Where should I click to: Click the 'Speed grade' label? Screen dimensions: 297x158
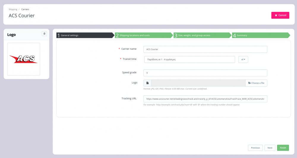click(129, 72)
